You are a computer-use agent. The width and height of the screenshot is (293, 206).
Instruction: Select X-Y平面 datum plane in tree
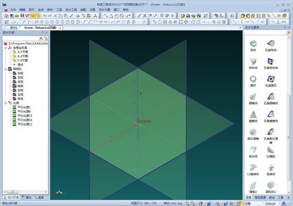pyautogui.click(x=22, y=51)
